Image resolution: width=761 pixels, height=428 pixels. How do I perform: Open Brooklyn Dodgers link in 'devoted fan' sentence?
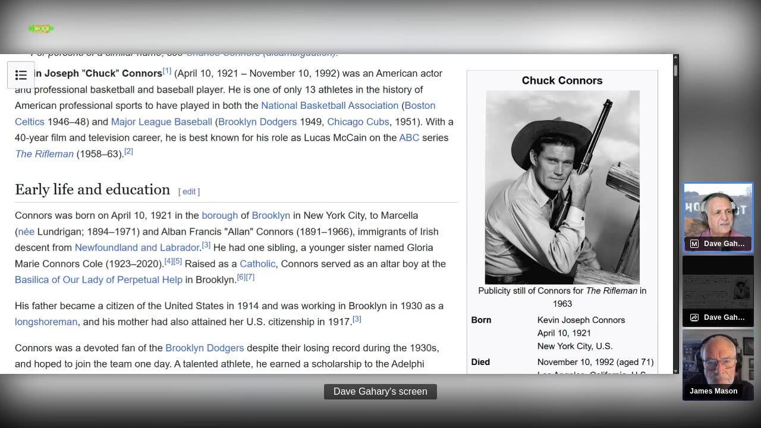[x=205, y=348]
